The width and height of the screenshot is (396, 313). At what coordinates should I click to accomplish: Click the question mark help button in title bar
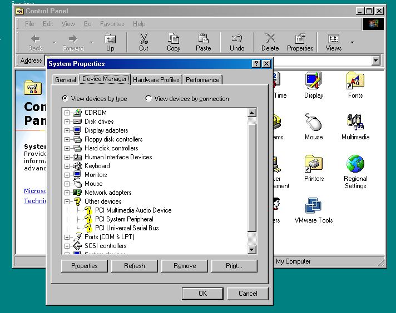[x=256, y=63]
